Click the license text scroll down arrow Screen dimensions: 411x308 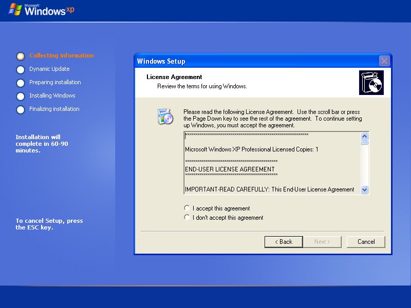point(365,189)
